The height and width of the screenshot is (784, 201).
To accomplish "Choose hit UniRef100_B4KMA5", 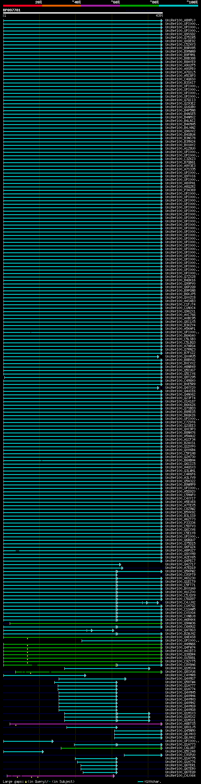I will (180, 124).
